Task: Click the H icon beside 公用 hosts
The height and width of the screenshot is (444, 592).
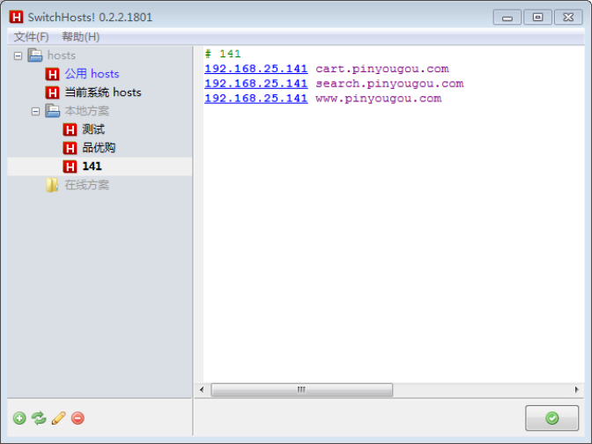Action: [x=53, y=74]
